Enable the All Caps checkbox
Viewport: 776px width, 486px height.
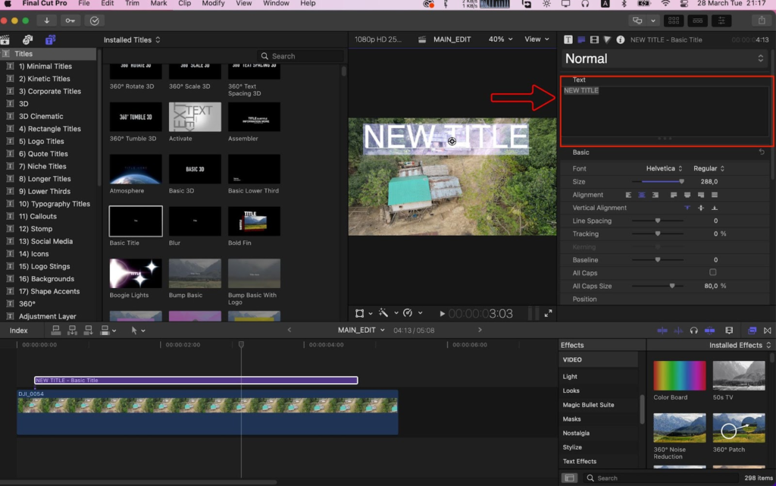click(712, 272)
